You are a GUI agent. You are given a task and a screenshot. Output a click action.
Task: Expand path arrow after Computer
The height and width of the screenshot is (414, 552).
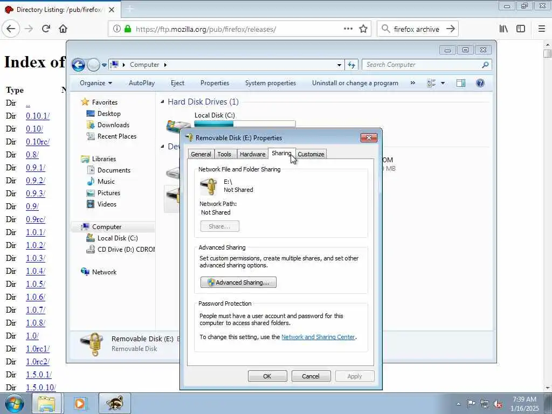point(165,65)
